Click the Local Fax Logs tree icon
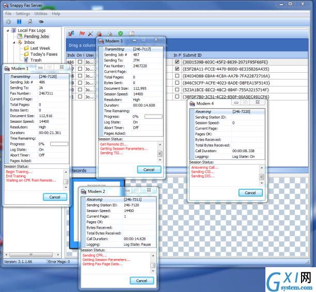This screenshot has height=292, width=316. pyautogui.click(x=14, y=30)
